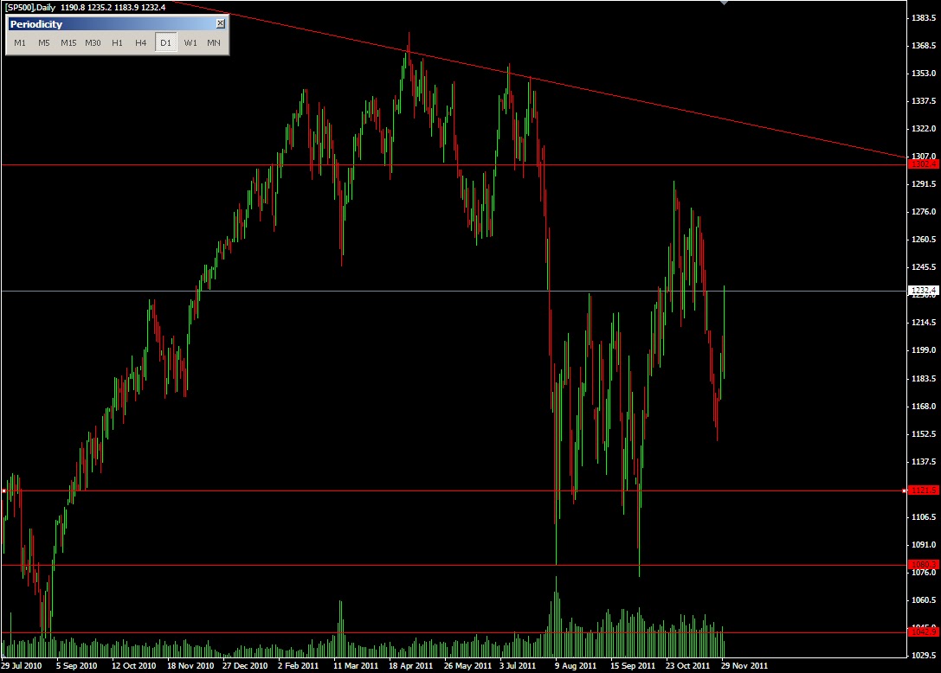Click the 3 Jul 2011 date label
This screenshot has height=673, width=941.
coord(518,665)
